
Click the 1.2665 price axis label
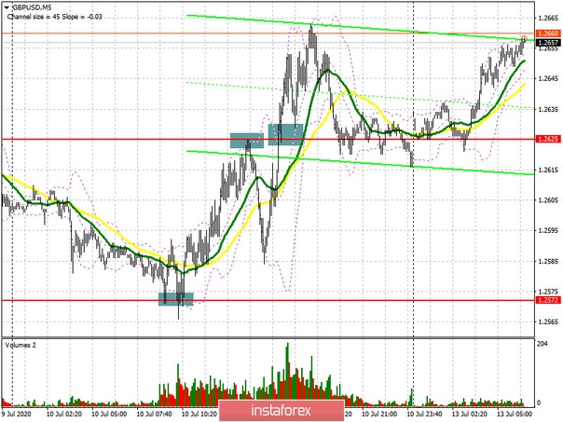[x=548, y=18]
